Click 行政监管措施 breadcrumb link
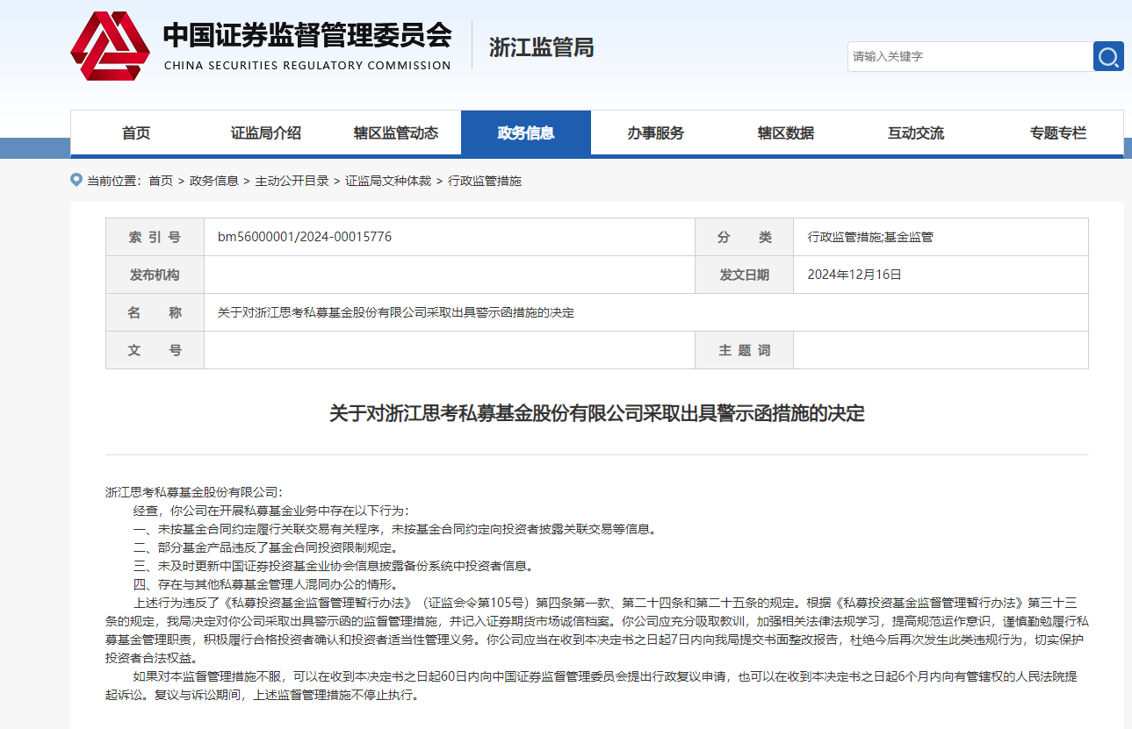 click(485, 181)
